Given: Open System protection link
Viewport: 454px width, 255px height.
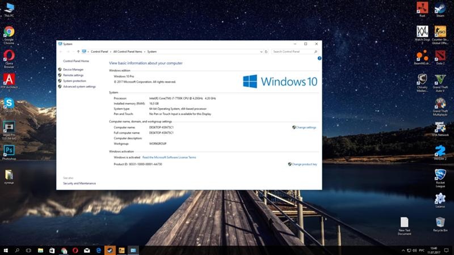Looking at the screenshot, I should [74, 81].
